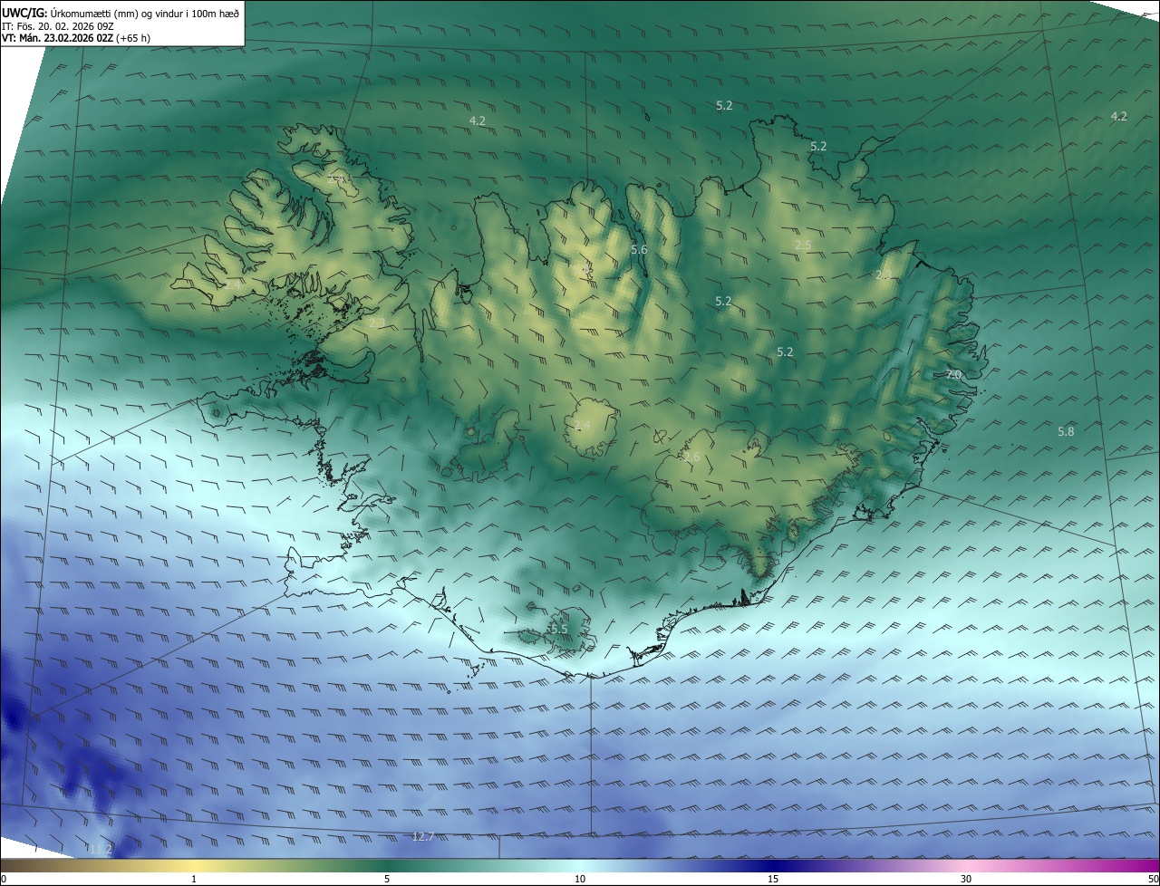Click the 11.2 value label over the ocean
The height and width of the screenshot is (886, 1160).
point(101,849)
